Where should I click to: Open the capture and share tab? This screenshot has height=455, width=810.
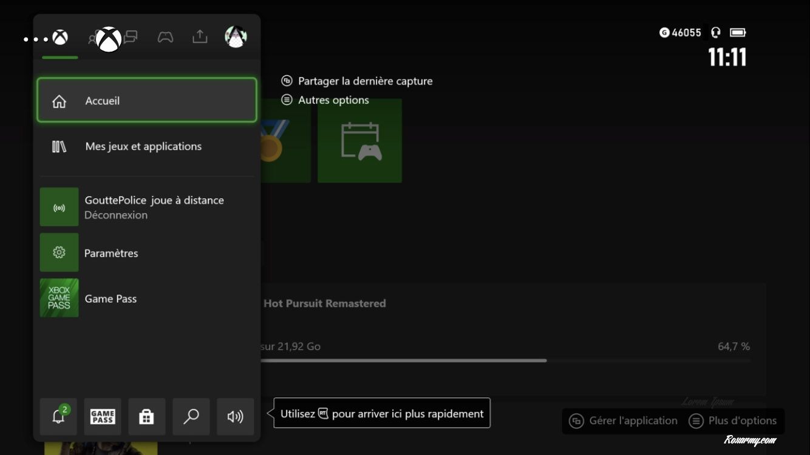[x=200, y=38]
